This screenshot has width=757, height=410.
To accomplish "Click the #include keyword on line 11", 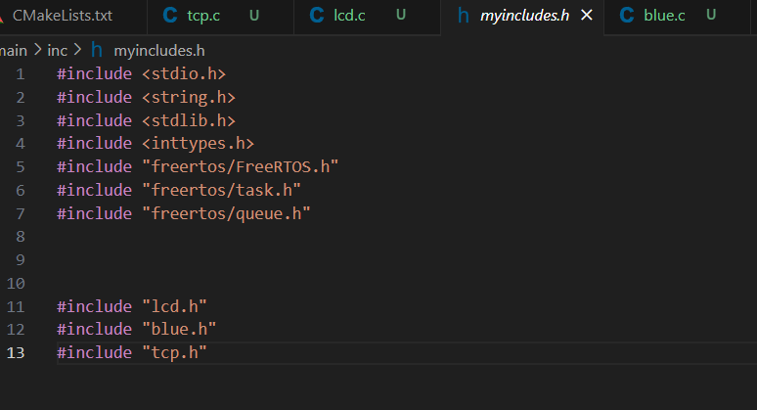I will pyautogui.click(x=94, y=306).
